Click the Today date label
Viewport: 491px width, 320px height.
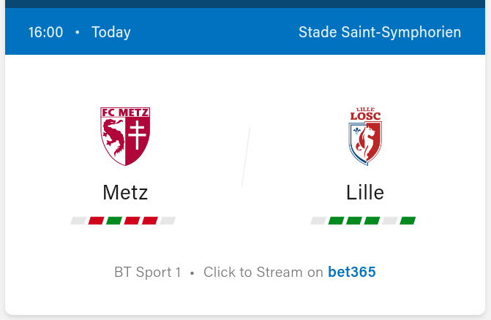(x=111, y=32)
